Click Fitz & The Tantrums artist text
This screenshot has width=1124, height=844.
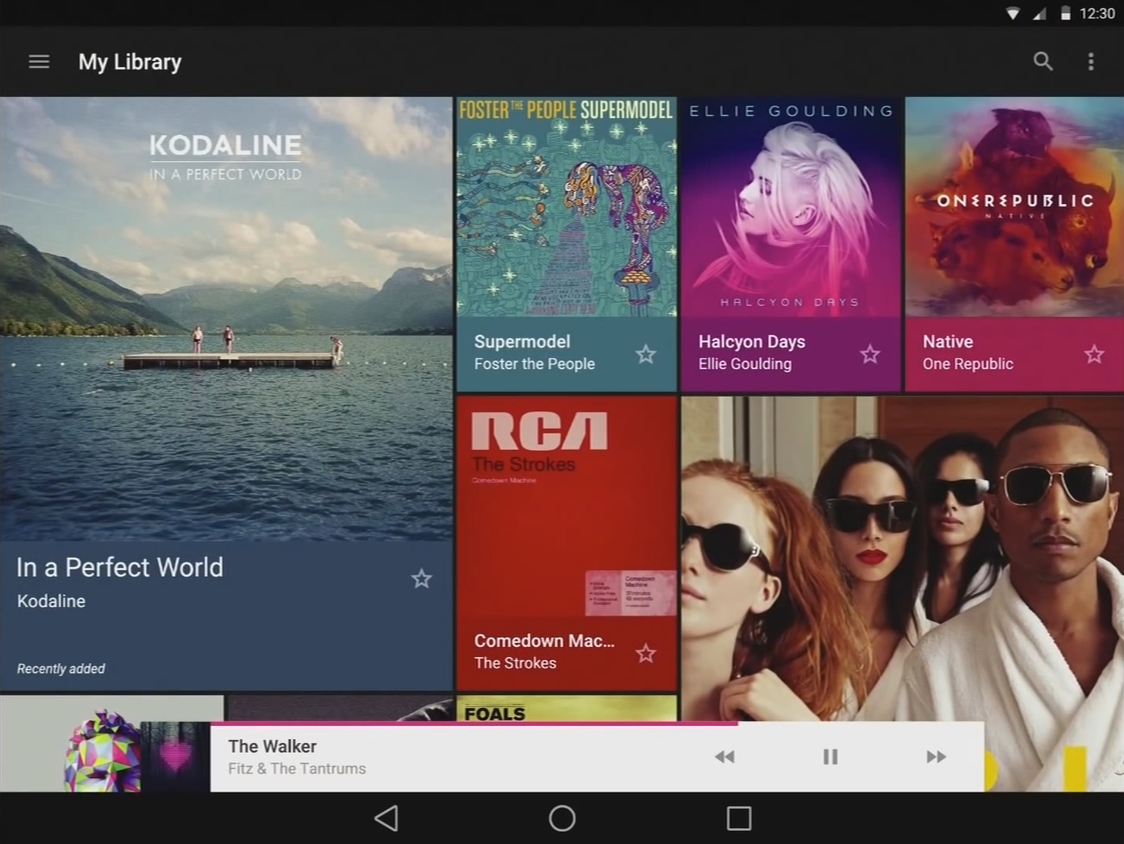(297, 768)
